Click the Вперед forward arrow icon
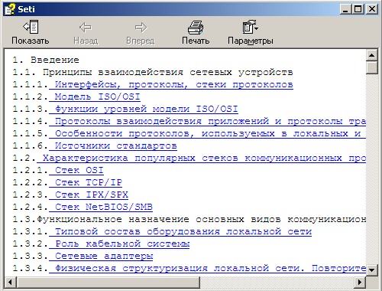Viewport: 382px width, 291px height. [141, 28]
